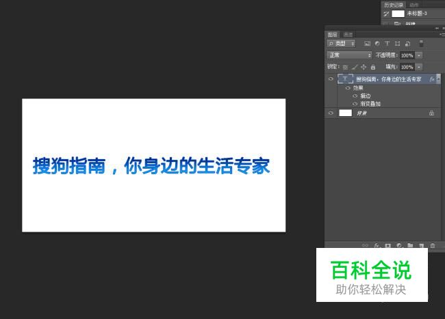Filter layers by shape layer icon
Viewport: 445px width, 319px height.
click(x=397, y=44)
